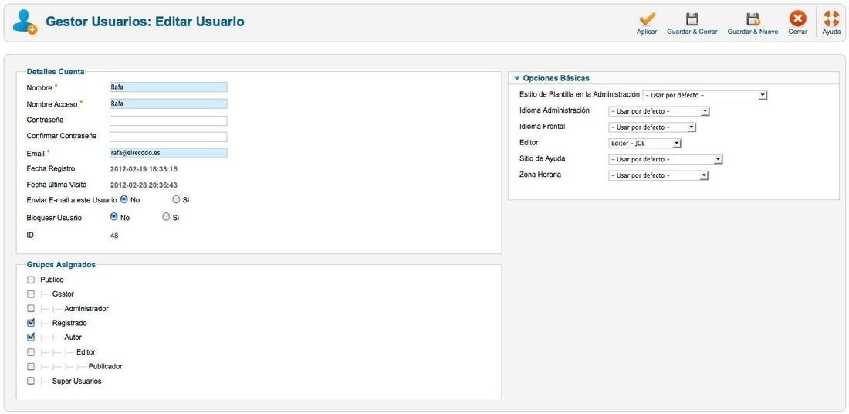Open the Idioma Frontal dropdown
849x414 pixels.
click(x=652, y=127)
